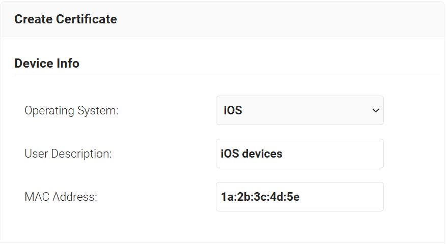This screenshot has height=244, width=446.
Task: Click the "iOS devices" text in field
Action: coord(252,154)
